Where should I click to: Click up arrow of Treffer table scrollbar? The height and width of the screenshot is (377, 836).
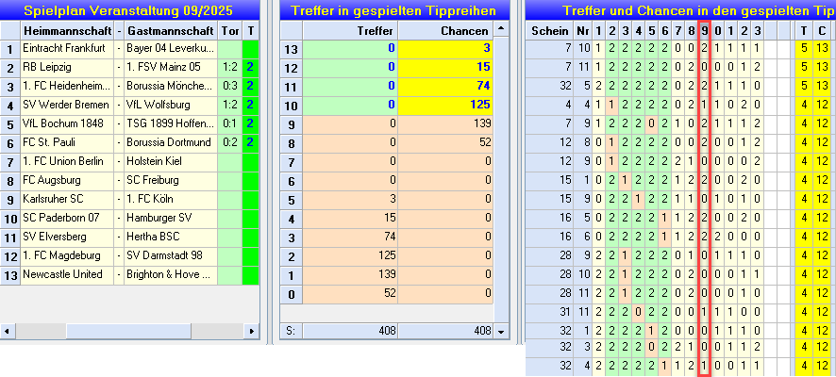(499, 27)
